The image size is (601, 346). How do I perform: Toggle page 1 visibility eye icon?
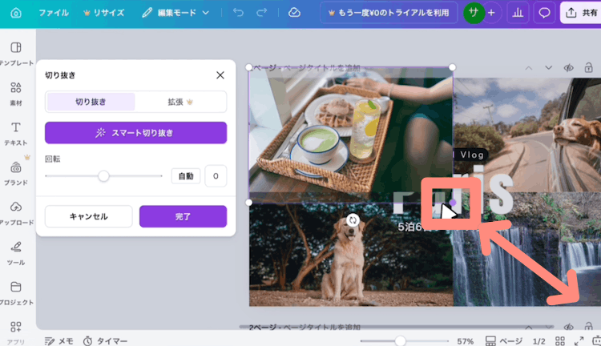point(568,68)
